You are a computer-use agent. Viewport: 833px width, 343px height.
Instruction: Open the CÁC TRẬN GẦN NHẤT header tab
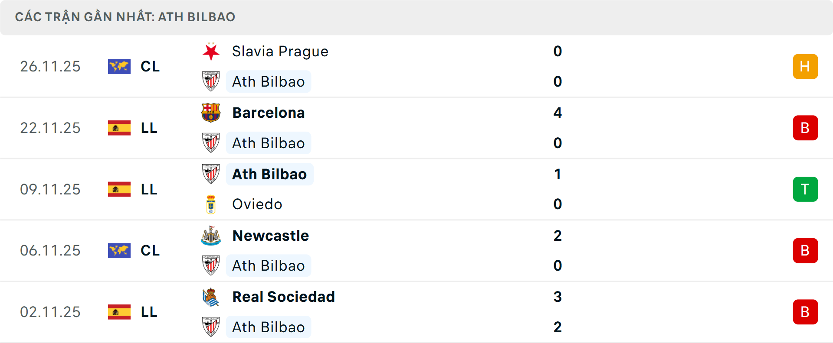125,17
